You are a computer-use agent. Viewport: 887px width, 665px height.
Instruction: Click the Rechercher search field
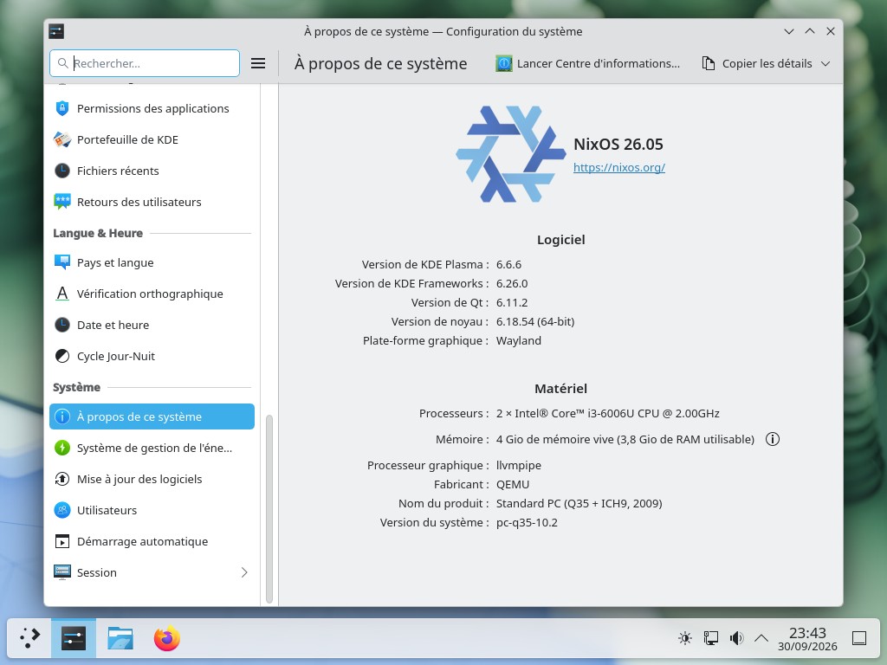pos(145,63)
